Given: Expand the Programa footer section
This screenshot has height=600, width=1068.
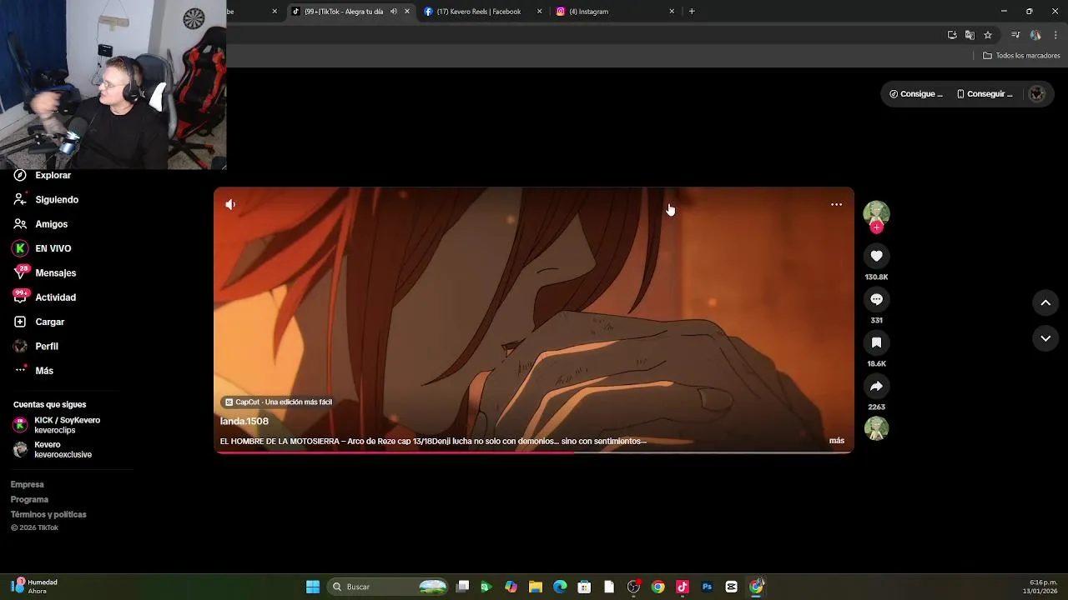Looking at the screenshot, I should pos(29,499).
